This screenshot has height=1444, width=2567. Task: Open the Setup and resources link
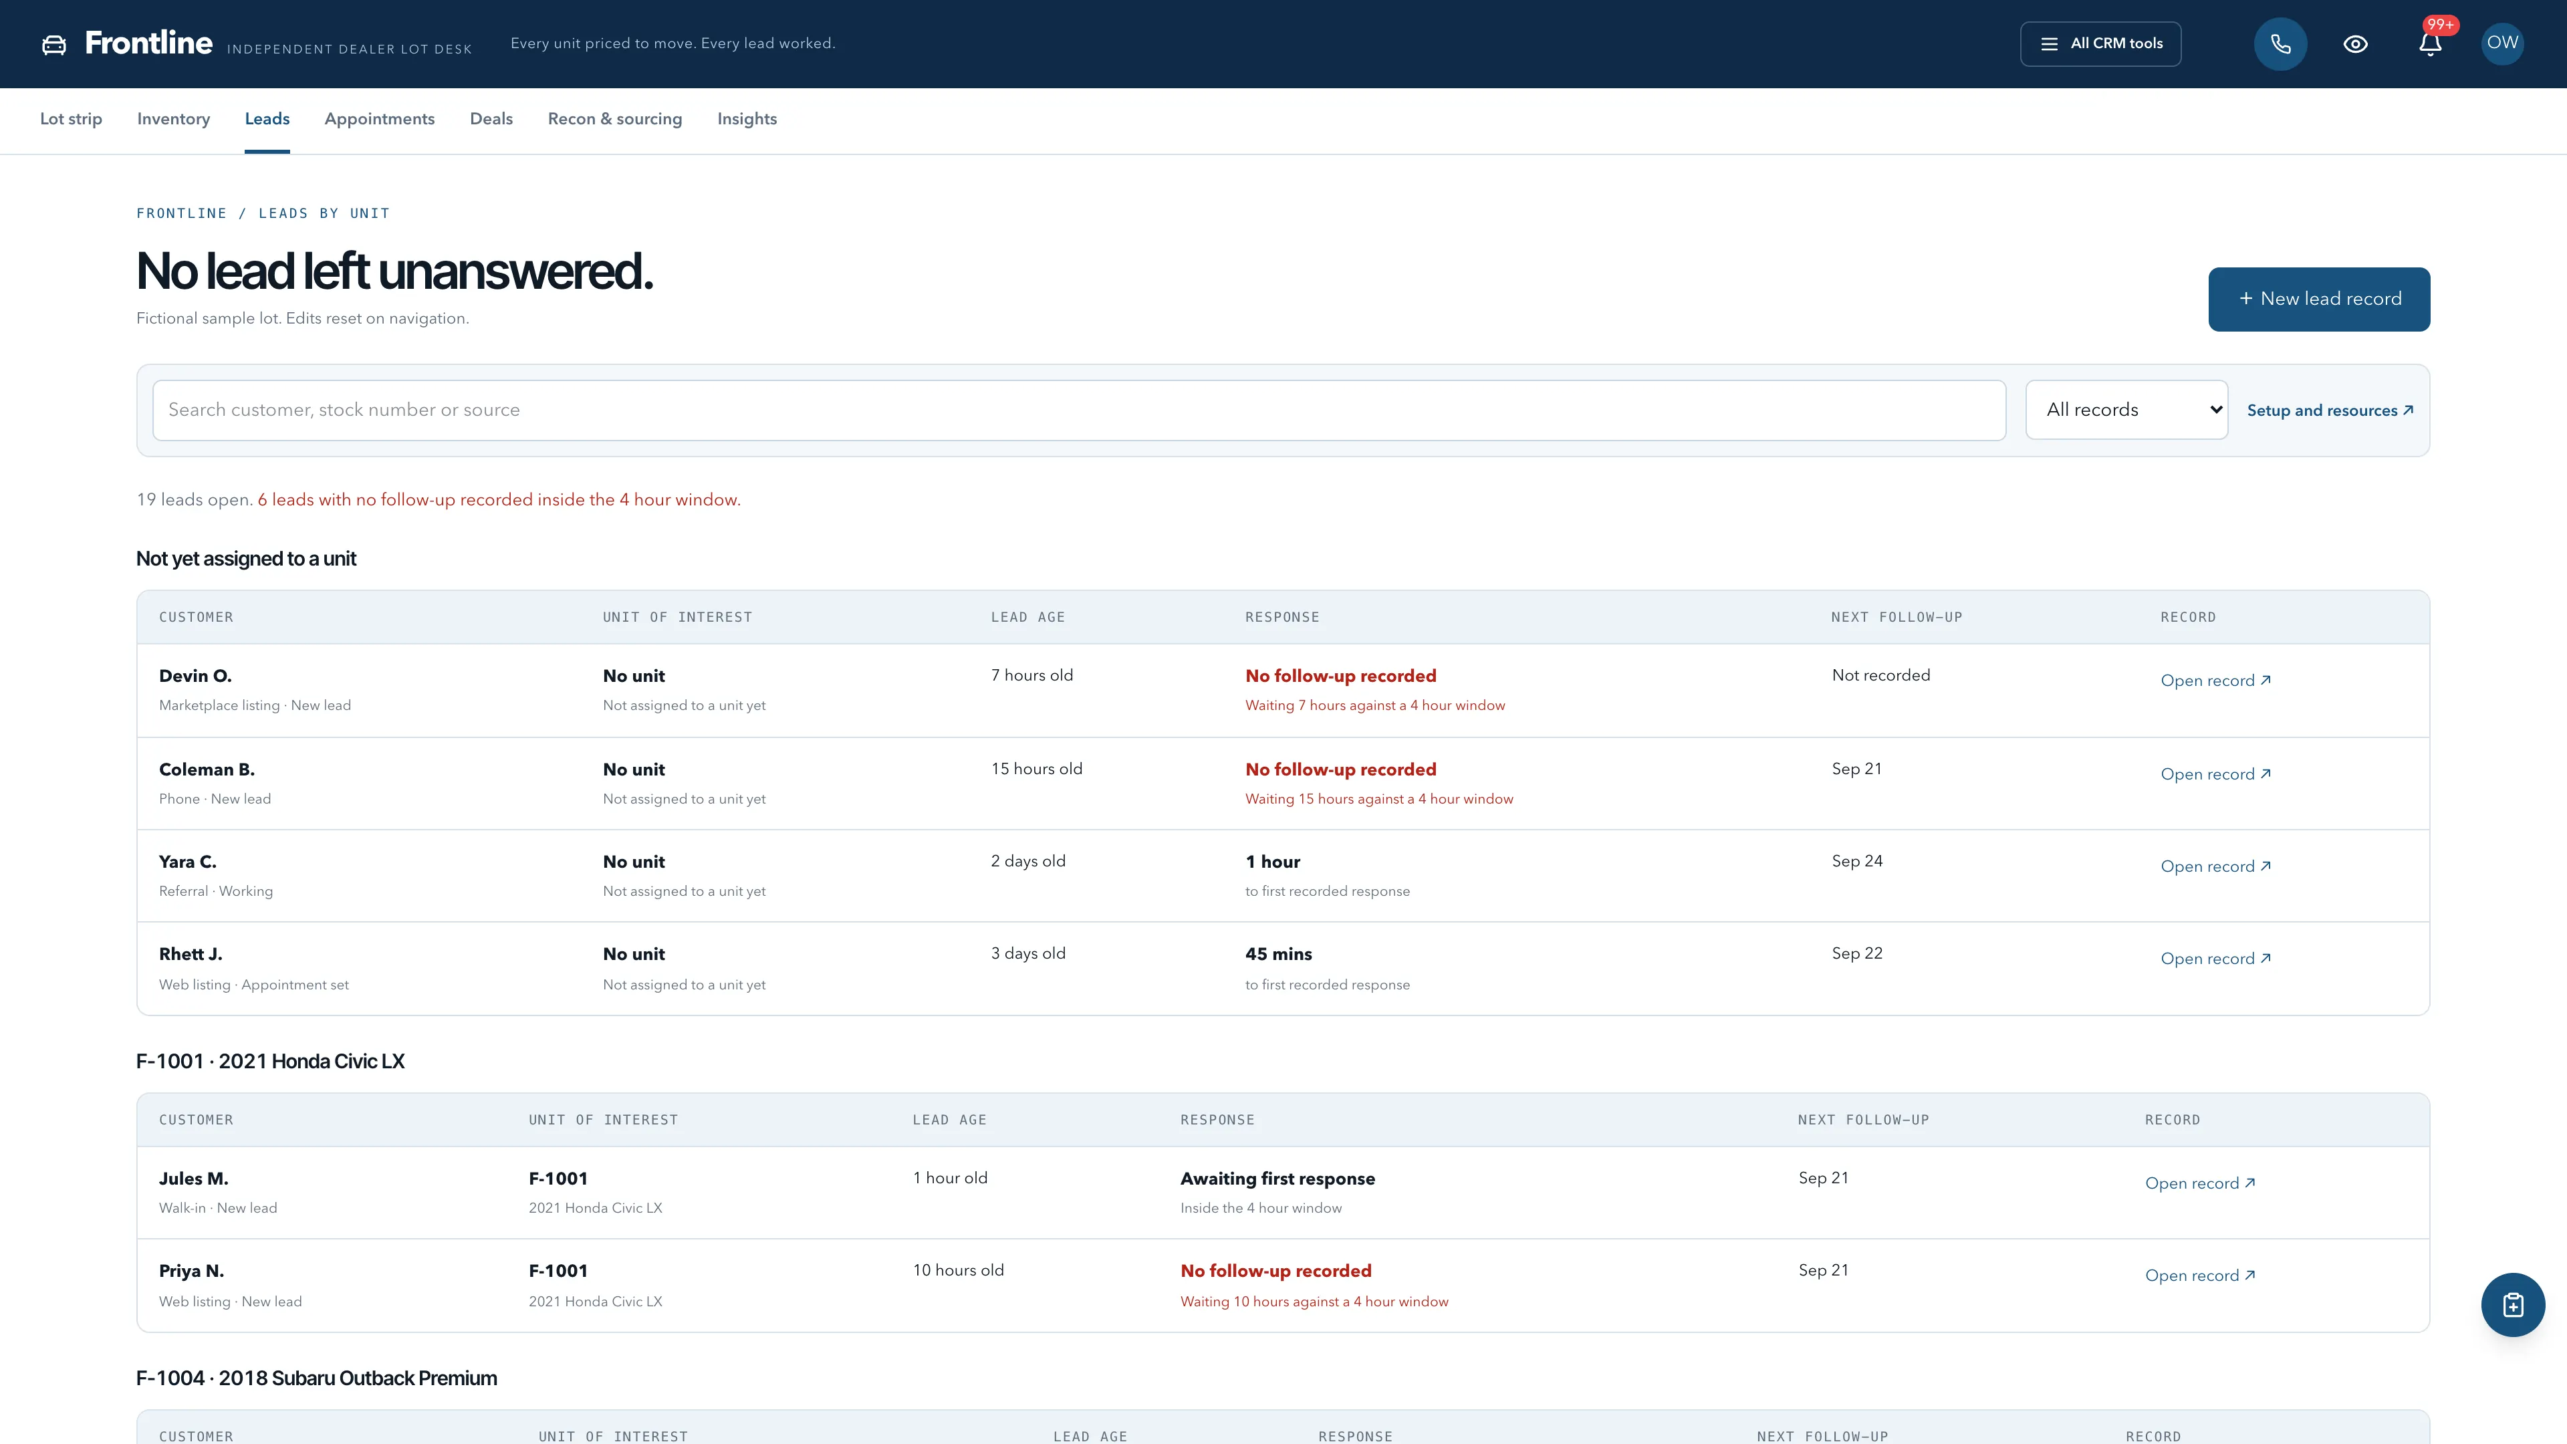tap(2330, 410)
